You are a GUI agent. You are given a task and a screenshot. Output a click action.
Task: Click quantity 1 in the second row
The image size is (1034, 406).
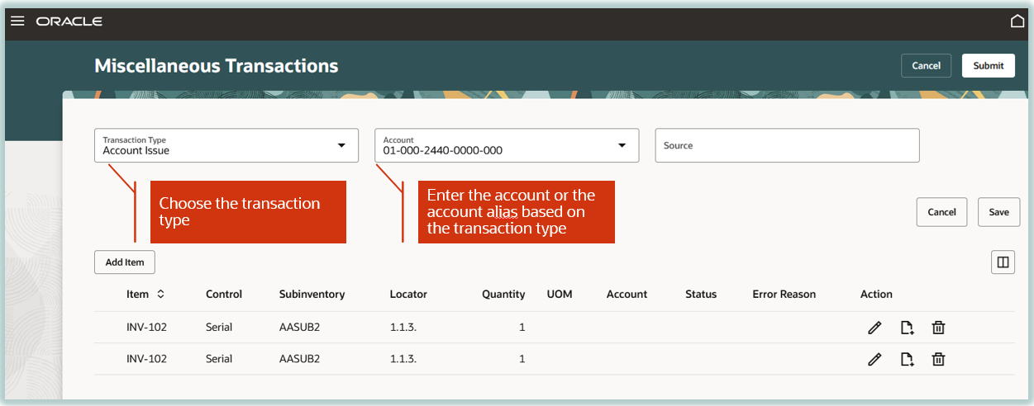pyautogui.click(x=522, y=359)
